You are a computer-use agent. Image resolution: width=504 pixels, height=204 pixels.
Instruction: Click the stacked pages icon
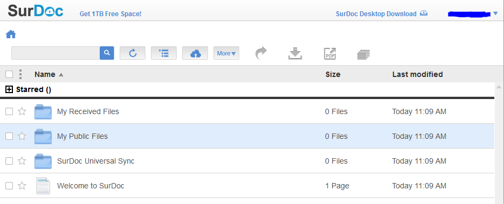[x=363, y=54]
